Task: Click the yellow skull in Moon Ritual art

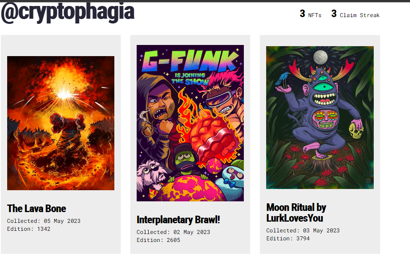Action: [x=356, y=131]
